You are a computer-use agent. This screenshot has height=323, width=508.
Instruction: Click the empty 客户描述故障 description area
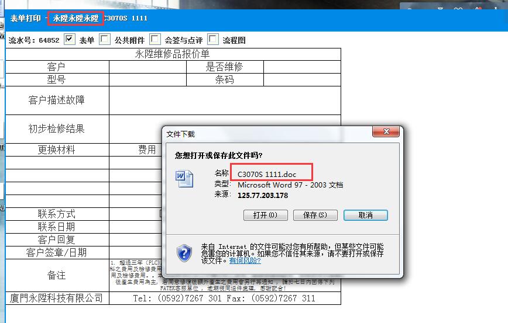coord(225,100)
